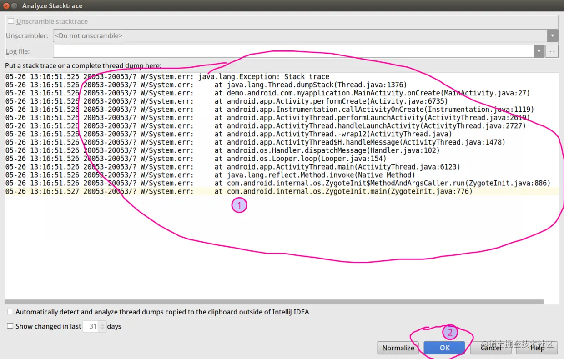Image resolution: width=564 pixels, height=359 pixels.
Task: Enable the Unscramble stacktrace checkbox
Action: click(x=11, y=21)
